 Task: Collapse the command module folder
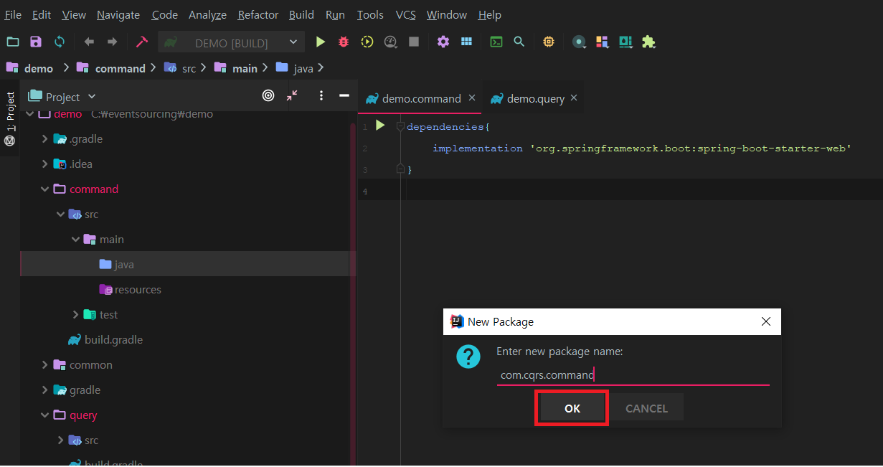(x=45, y=189)
